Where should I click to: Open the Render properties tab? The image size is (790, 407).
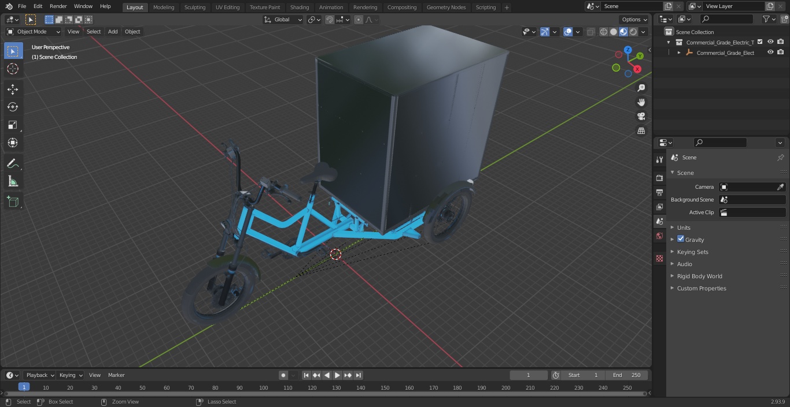(x=659, y=178)
